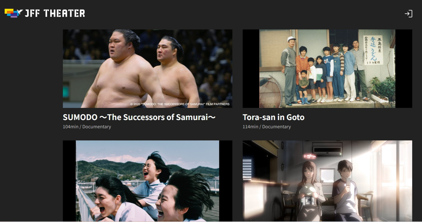Open the anime couple film thumbnail
The image size is (422, 222).
click(x=327, y=181)
